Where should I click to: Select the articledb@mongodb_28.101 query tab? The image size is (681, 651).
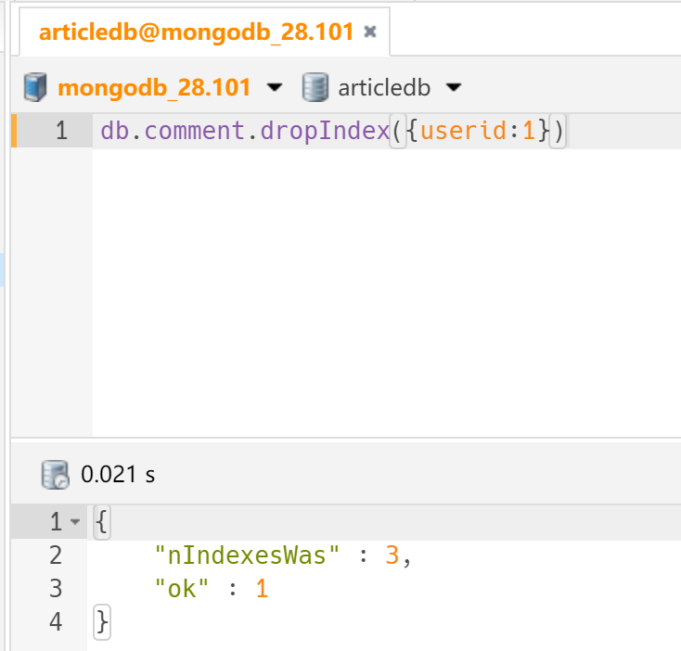point(196,32)
